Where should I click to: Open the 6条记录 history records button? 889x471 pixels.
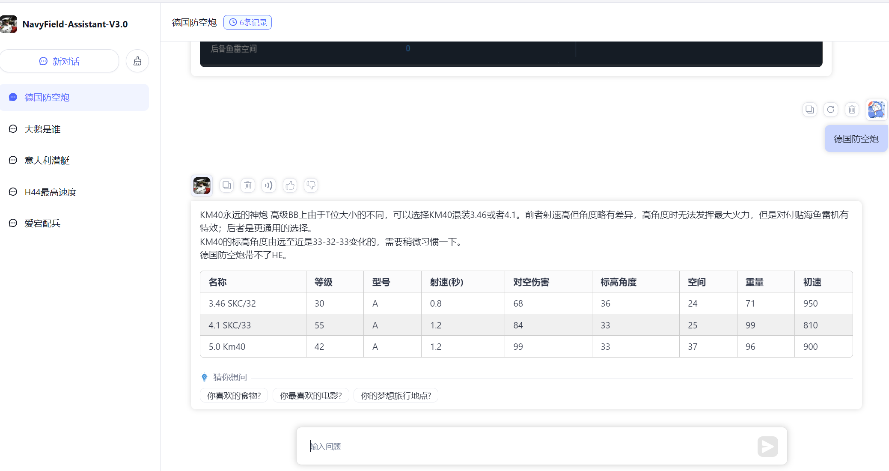(247, 22)
